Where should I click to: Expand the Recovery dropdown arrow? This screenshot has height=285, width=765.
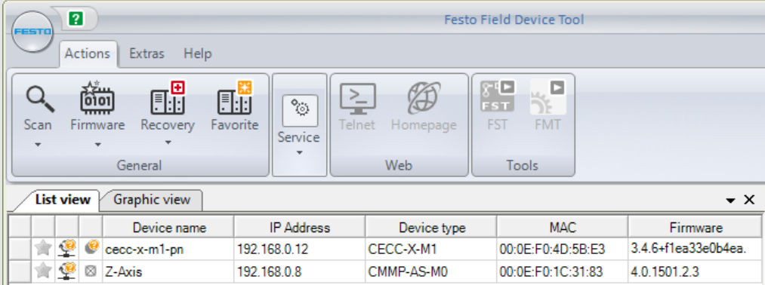pyautogui.click(x=168, y=142)
